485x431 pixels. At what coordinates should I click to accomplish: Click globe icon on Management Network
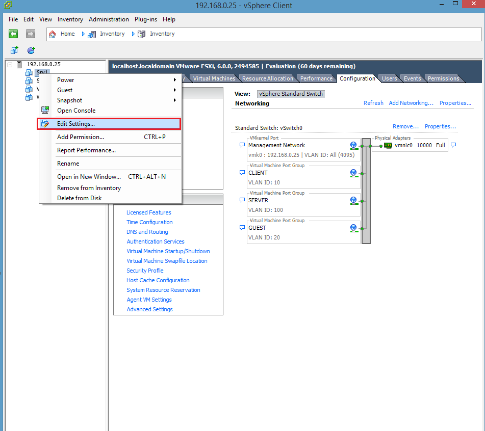point(354,146)
